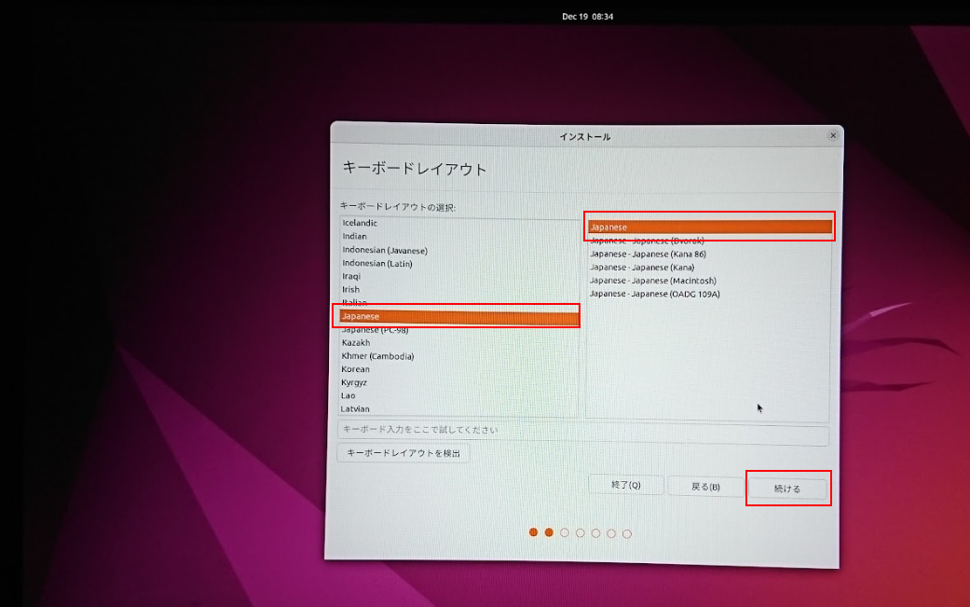Click the 続ける continue button
The image size is (970, 607).
coord(787,489)
